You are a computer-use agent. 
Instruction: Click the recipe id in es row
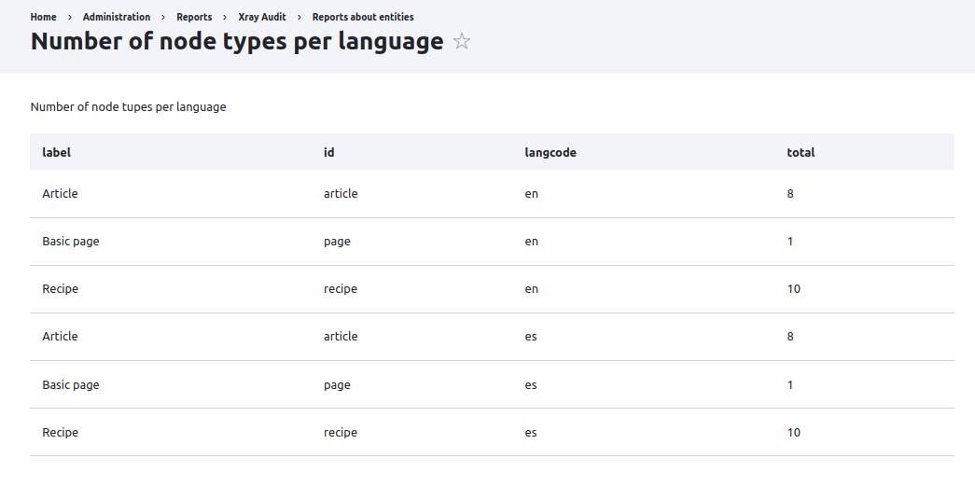(x=341, y=433)
